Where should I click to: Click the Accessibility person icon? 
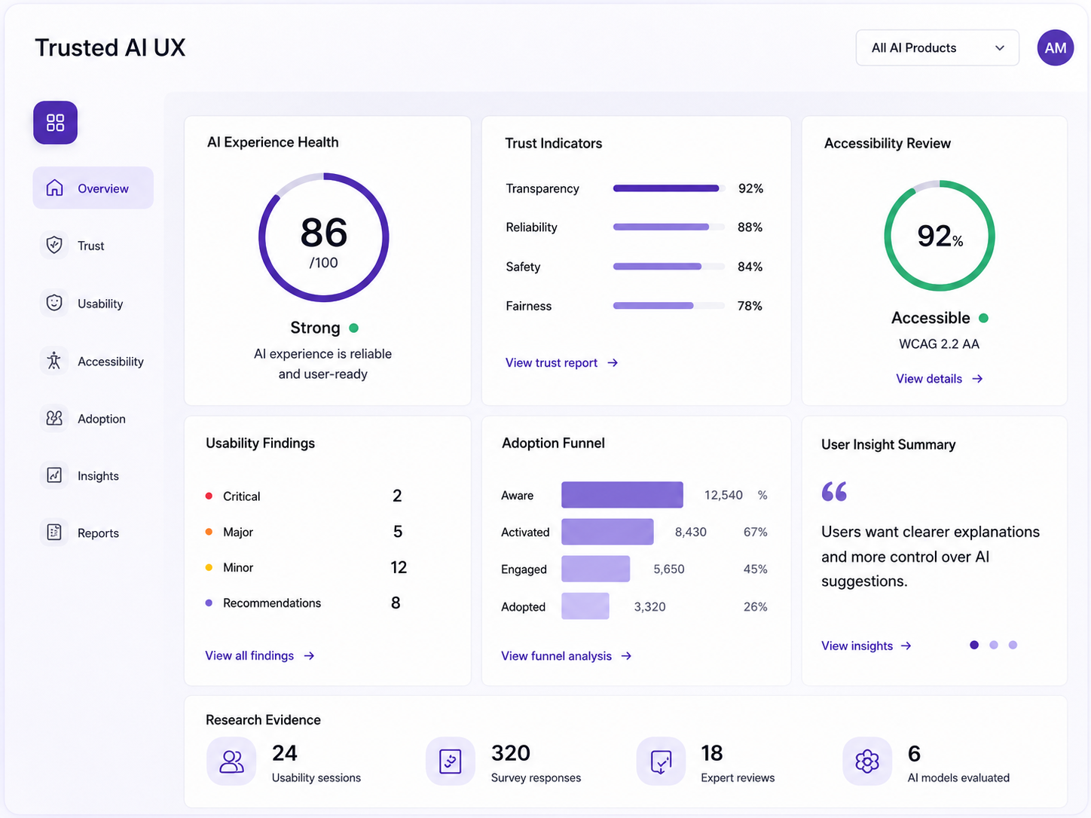tap(54, 361)
